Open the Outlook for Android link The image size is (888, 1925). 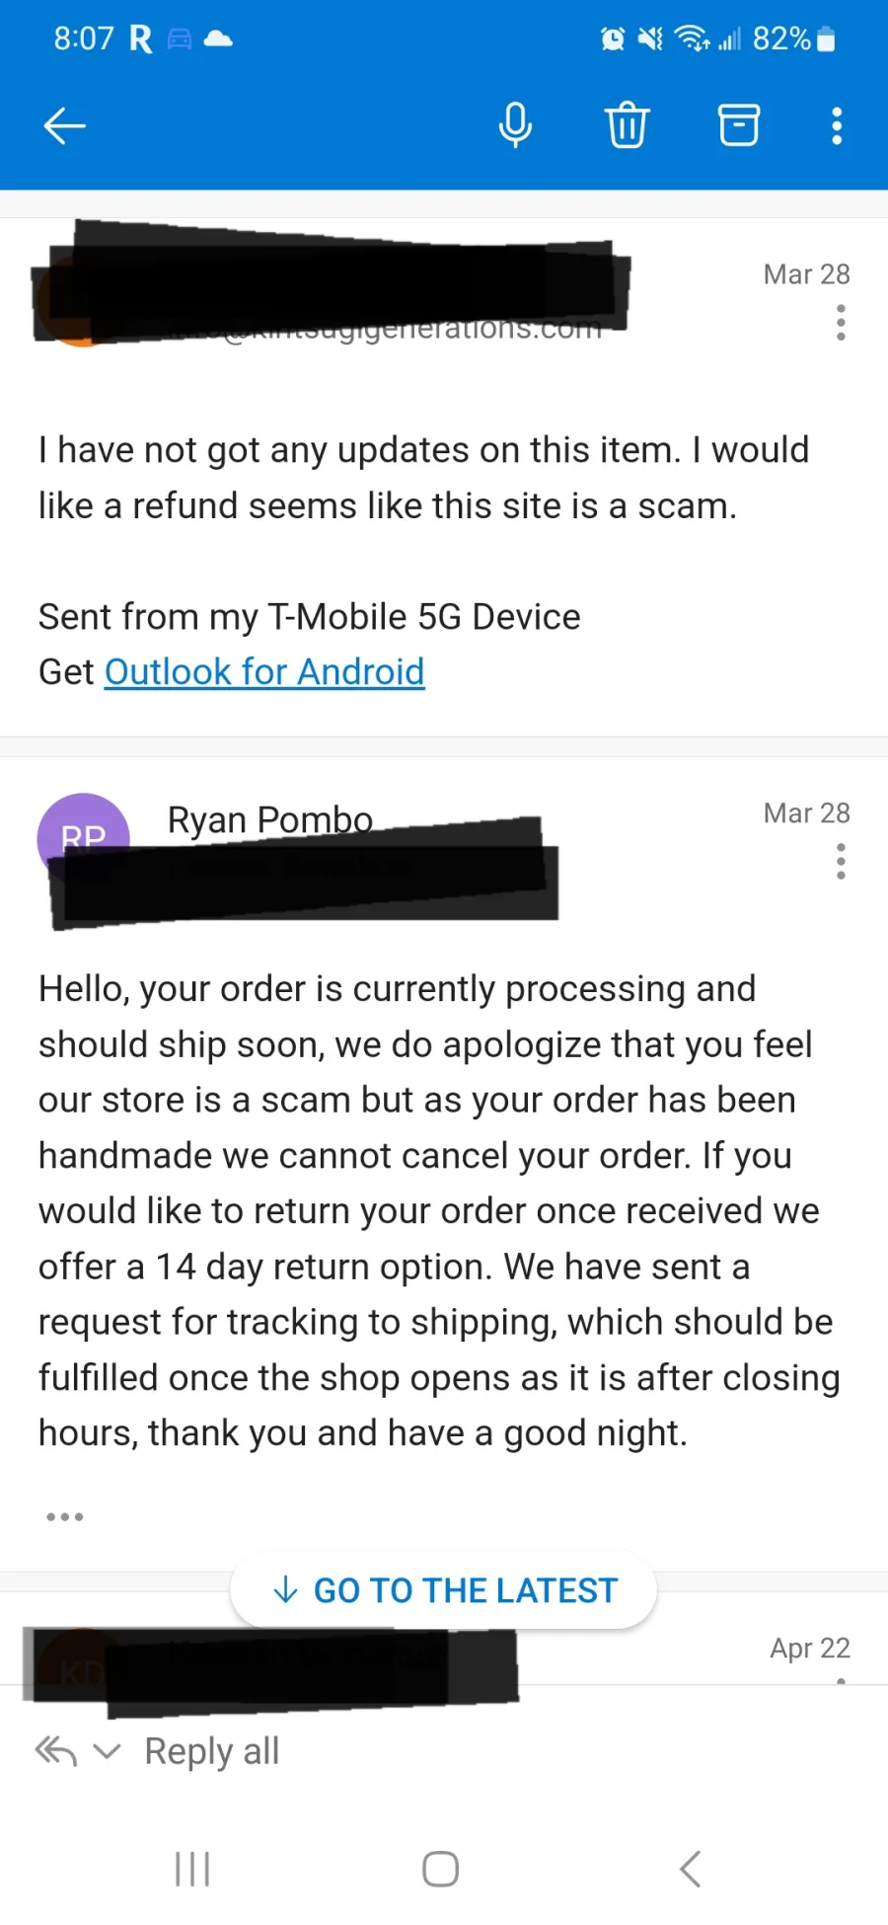point(264,672)
